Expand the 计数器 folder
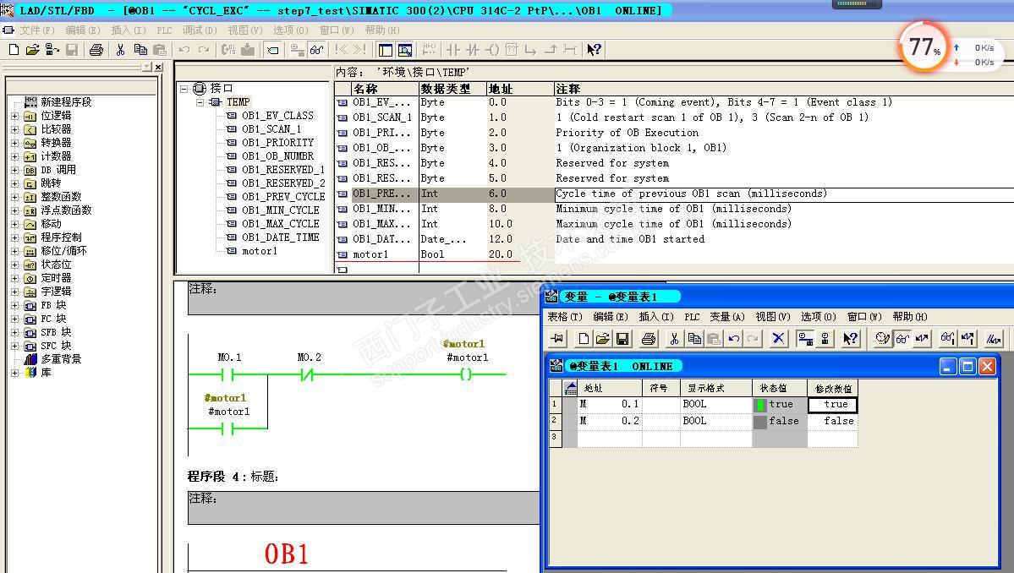Image resolution: width=1014 pixels, height=573 pixels. click(x=15, y=156)
